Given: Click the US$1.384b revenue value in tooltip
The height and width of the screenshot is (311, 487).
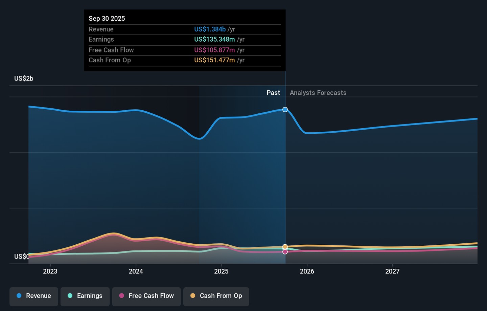Looking at the screenshot, I should [210, 29].
